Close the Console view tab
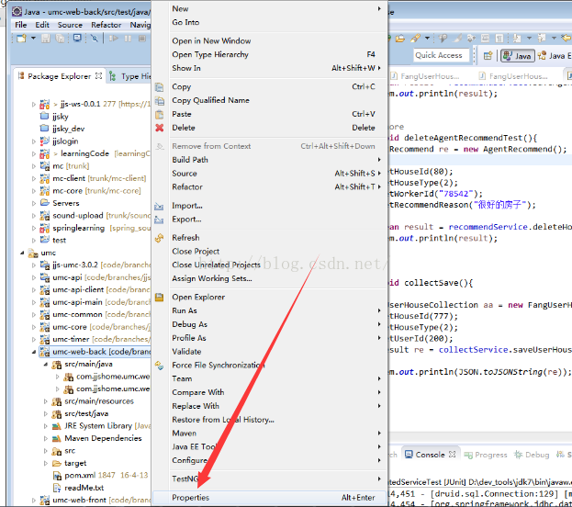 pos(453,455)
